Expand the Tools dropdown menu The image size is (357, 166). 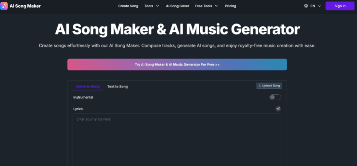152,6
